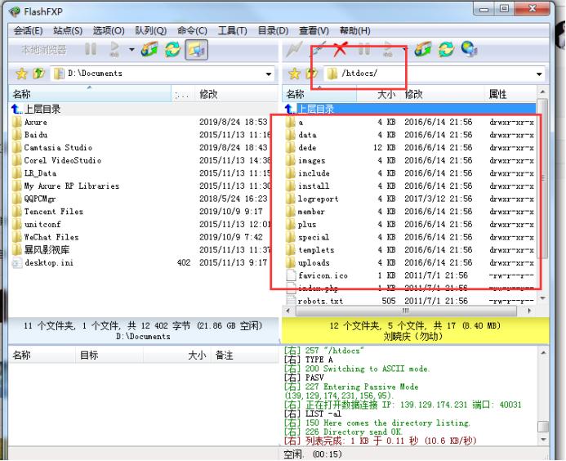Click the log pane scrollbar up arrow
Viewport: 566px width, 461px height.
[x=543, y=352]
